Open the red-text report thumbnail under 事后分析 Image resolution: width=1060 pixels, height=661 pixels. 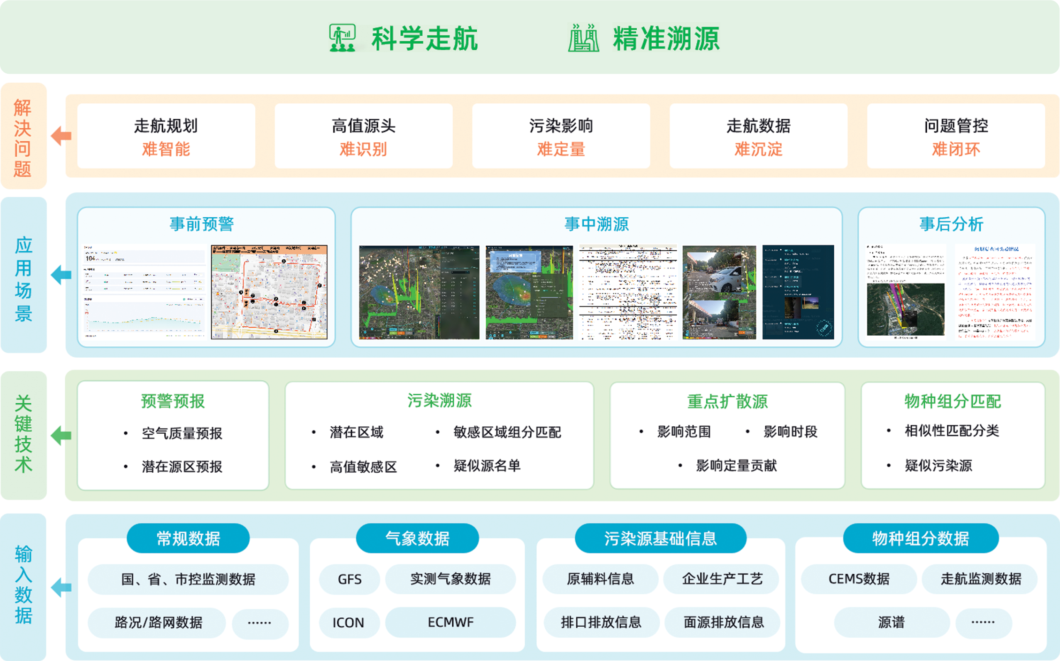tap(996, 291)
